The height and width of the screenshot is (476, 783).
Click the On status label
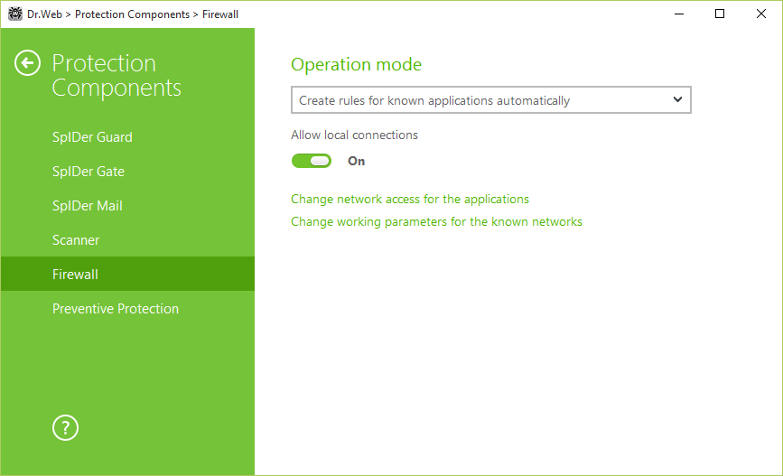pos(357,161)
